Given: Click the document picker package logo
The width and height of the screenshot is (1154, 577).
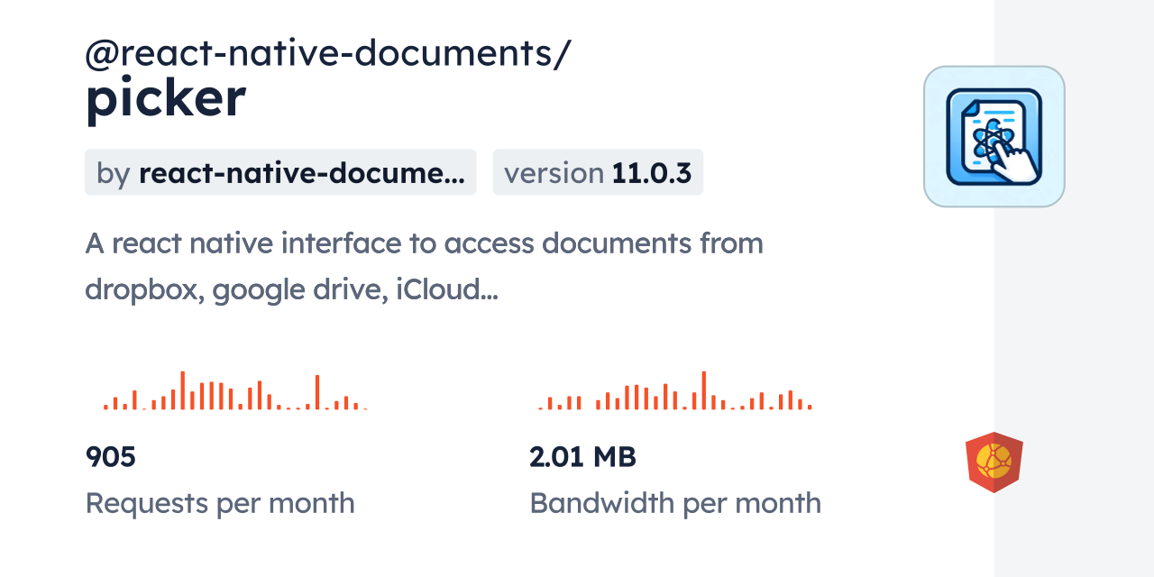Looking at the screenshot, I should point(994,136).
